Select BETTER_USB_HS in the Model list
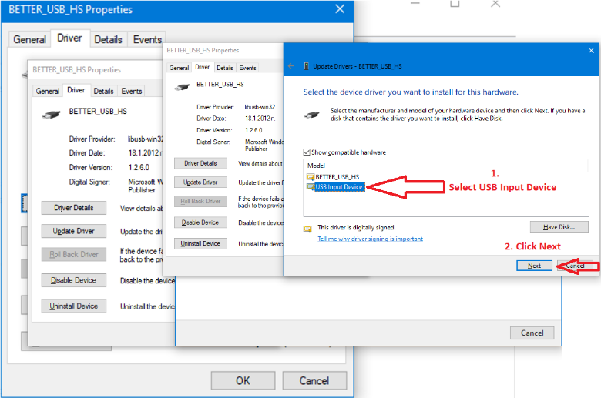601x398 pixels. tap(337, 176)
